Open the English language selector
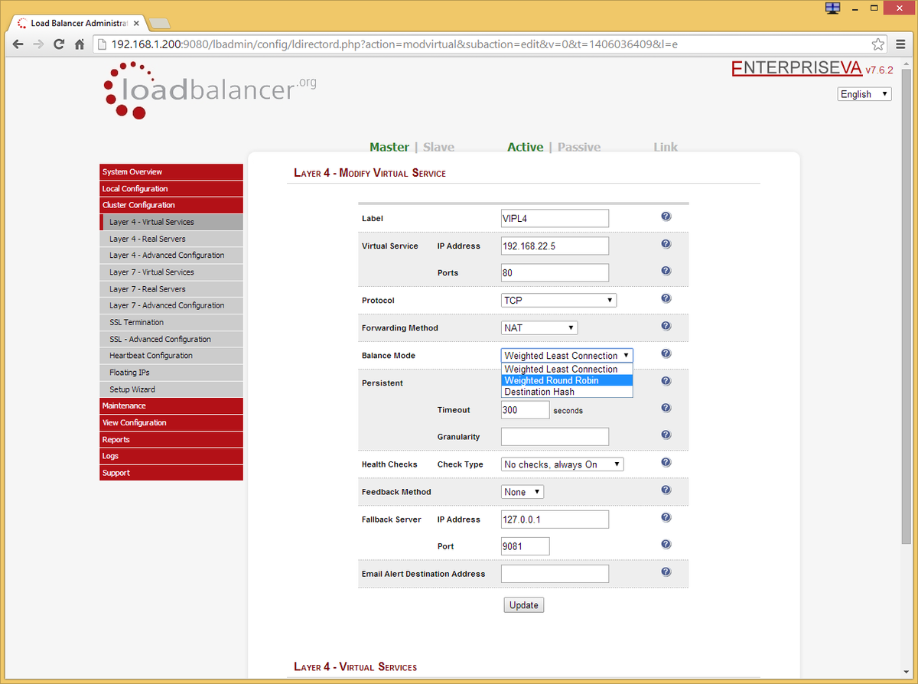918x684 pixels. 864,93
